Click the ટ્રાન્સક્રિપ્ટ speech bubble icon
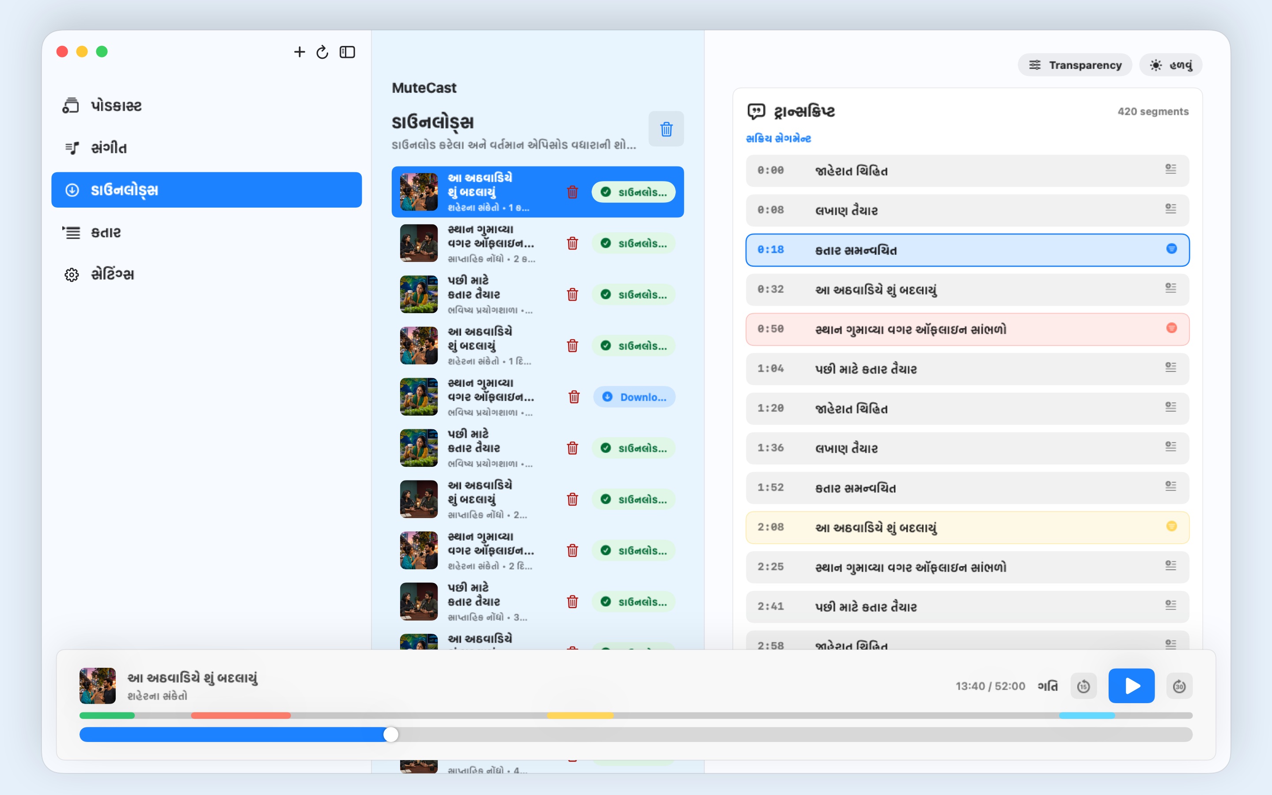1272x795 pixels. [756, 111]
